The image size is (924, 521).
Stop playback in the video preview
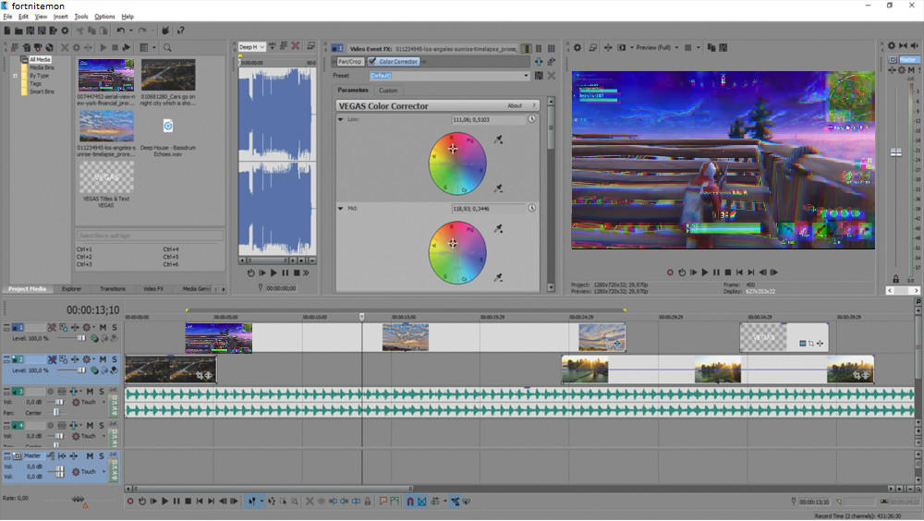[728, 273]
